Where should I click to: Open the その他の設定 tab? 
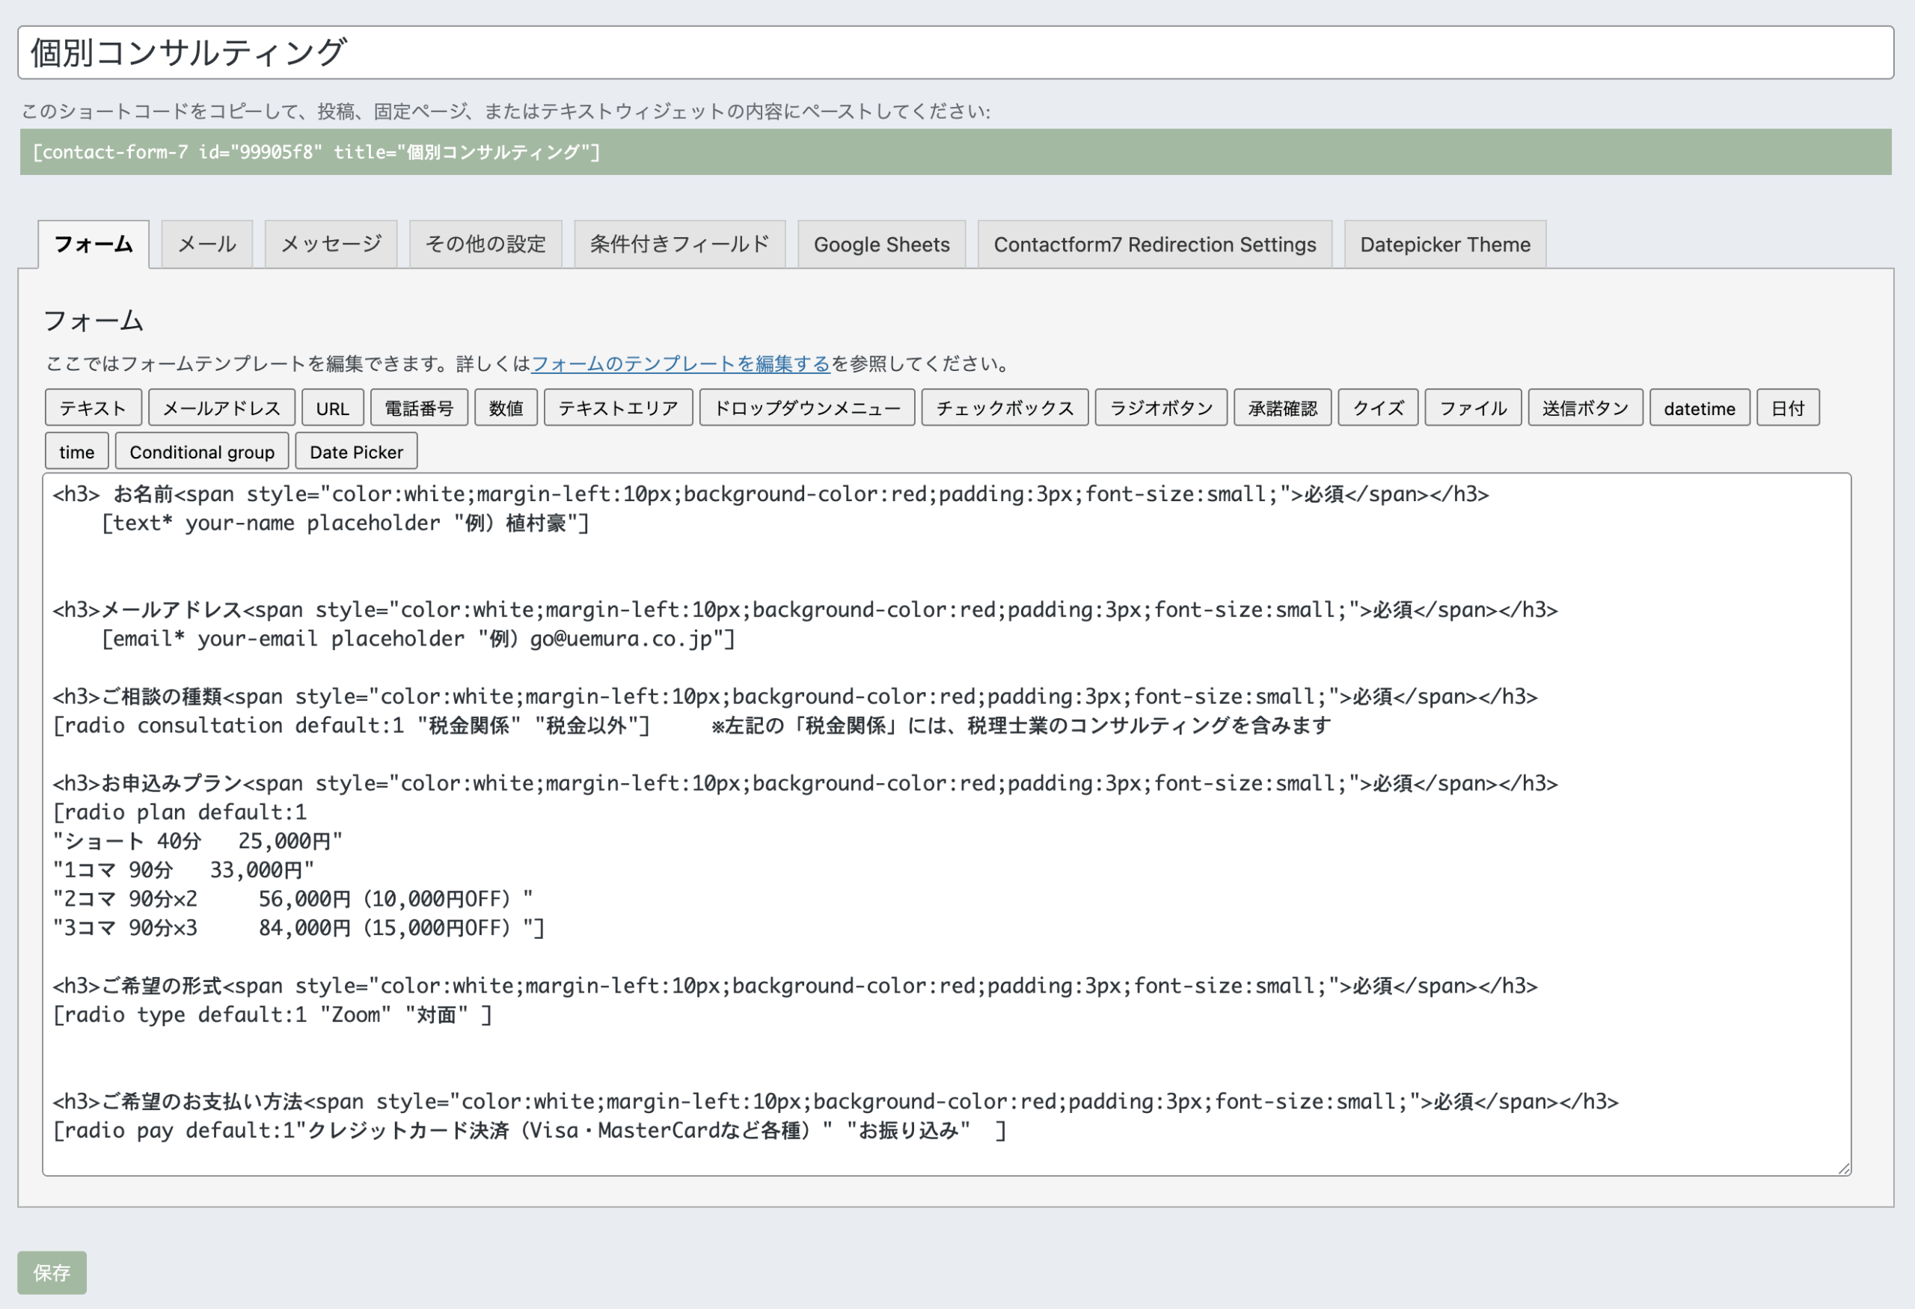tap(485, 244)
